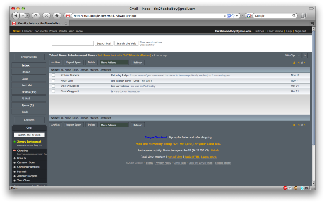Click the status dot next to Bree W
The image size is (325, 203).
[15, 158]
